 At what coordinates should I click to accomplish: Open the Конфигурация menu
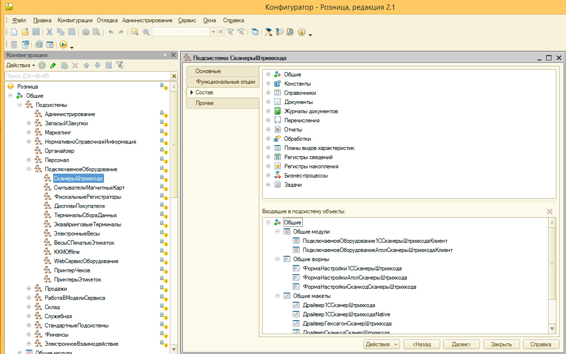pos(74,20)
